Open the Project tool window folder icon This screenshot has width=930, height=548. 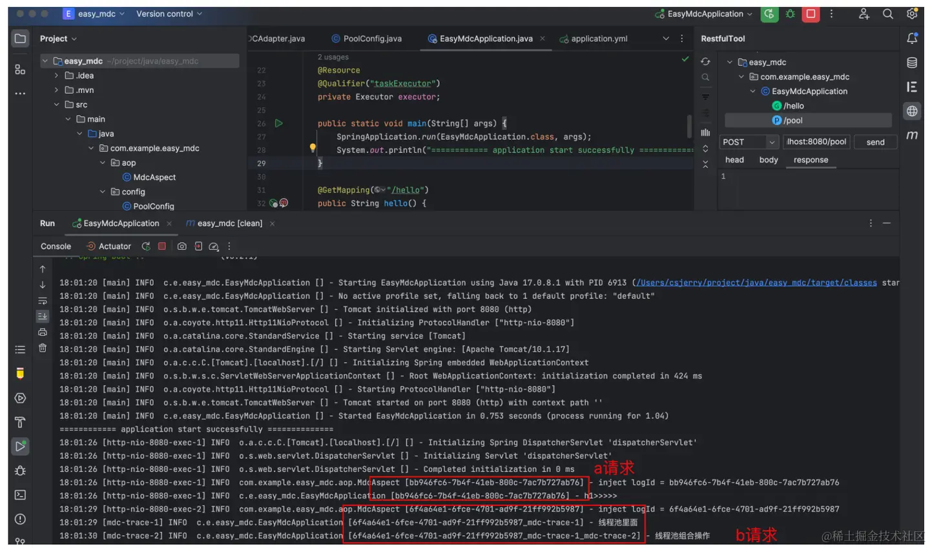pos(20,39)
